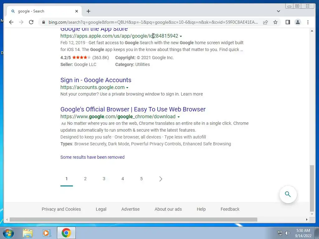The image size is (319, 239).
Task: Open the Windows Start menu
Action: tap(8, 233)
